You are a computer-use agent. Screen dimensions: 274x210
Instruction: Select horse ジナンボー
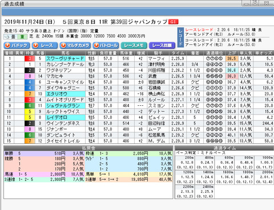[x=65, y=129]
